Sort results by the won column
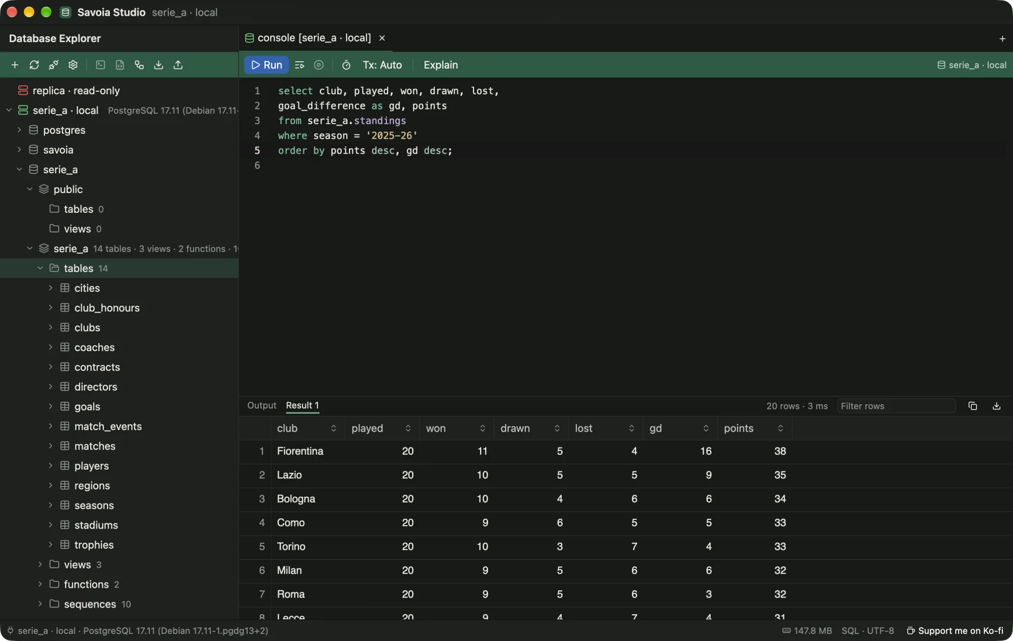Screen dimensions: 1013x641 pos(456,428)
